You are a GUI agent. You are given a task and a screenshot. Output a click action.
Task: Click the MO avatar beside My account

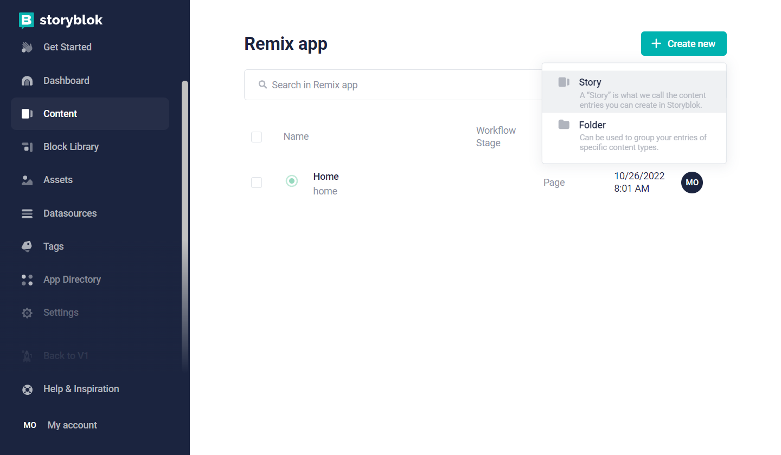(x=30, y=425)
